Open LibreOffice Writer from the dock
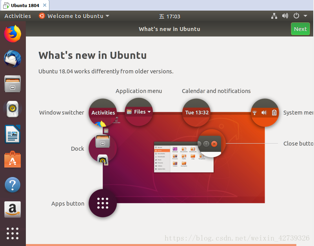Viewport: 314px width, 246px height. pyautogui.click(x=13, y=134)
